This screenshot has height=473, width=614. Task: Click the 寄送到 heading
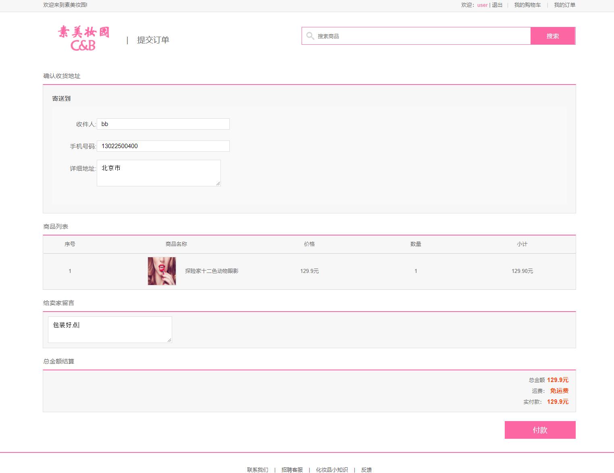pos(61,99)
